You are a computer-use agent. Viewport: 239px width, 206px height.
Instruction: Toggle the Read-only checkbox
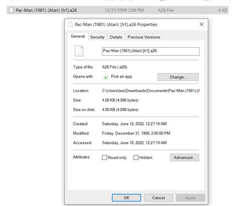[x=104, y=158]
